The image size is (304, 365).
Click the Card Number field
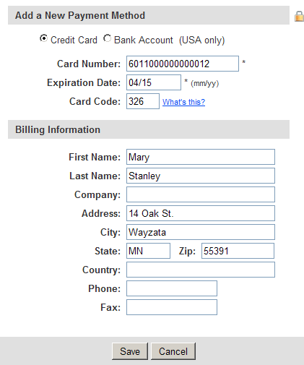pos(183,64)
